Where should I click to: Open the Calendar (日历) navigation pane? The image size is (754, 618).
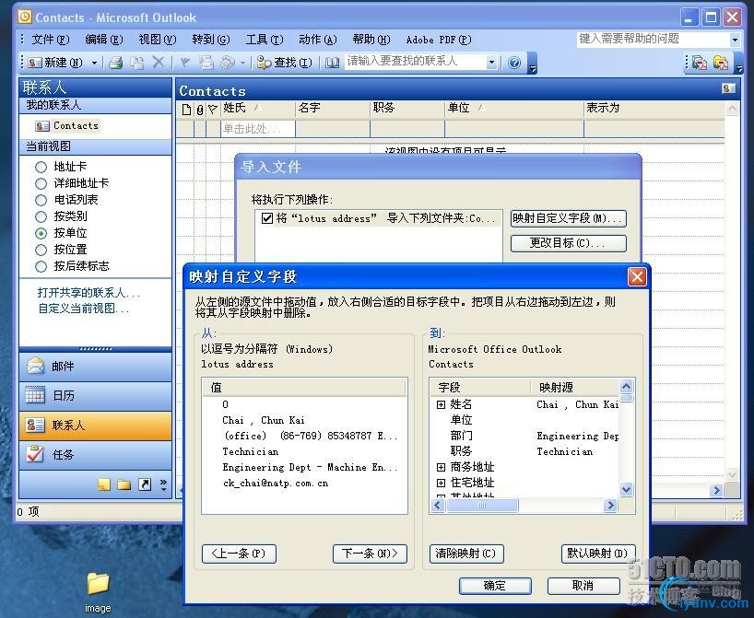[x=95, y=396]
